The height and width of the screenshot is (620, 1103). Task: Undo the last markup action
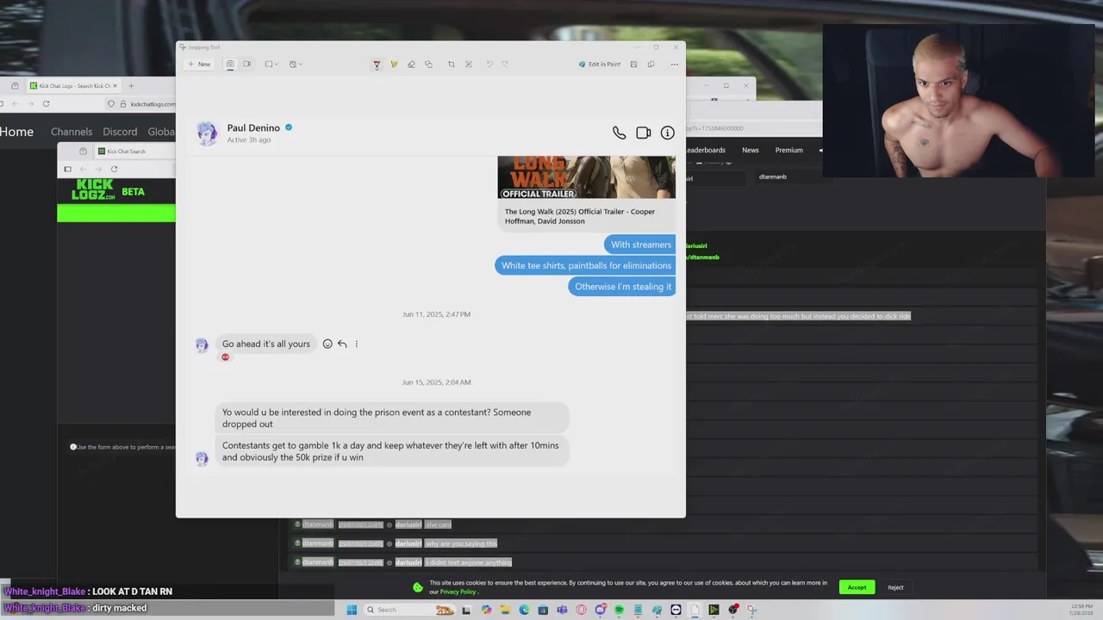(x=489, y=65)
